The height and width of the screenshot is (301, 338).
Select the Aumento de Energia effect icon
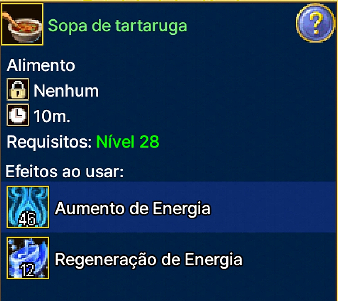pyautogui.click(x=28, y=207)
